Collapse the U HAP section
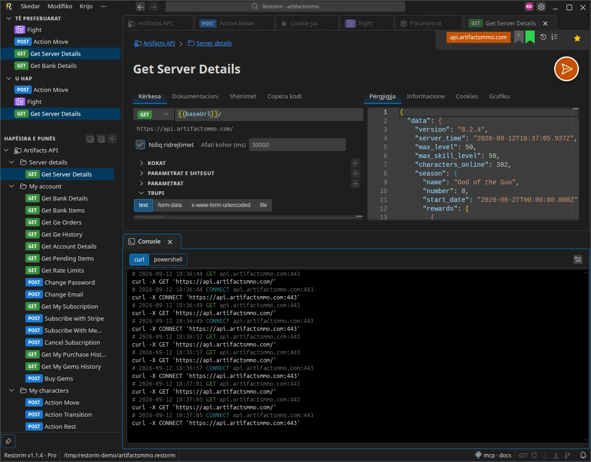 point(9,79)
